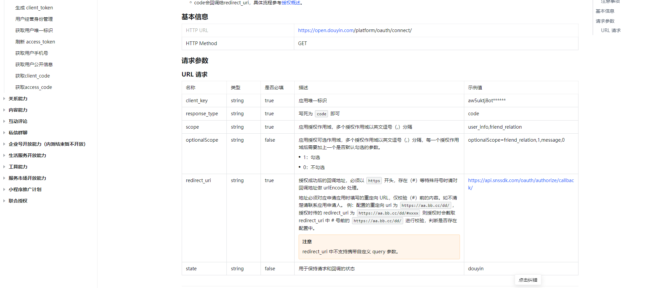The height and width of the screenshot is (288, 668).
Task: Click the optionalScope parameter name cell
Action: (x=204, y=154)
